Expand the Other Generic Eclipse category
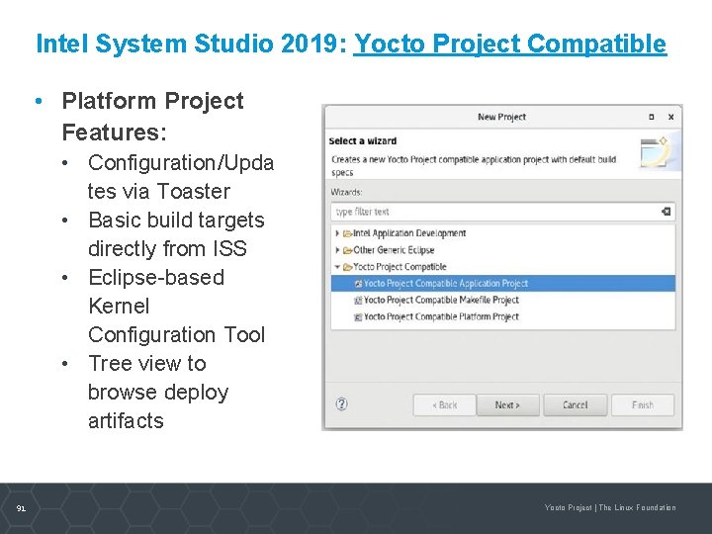Viewport: 712px width, 534px height. (338, 250)
